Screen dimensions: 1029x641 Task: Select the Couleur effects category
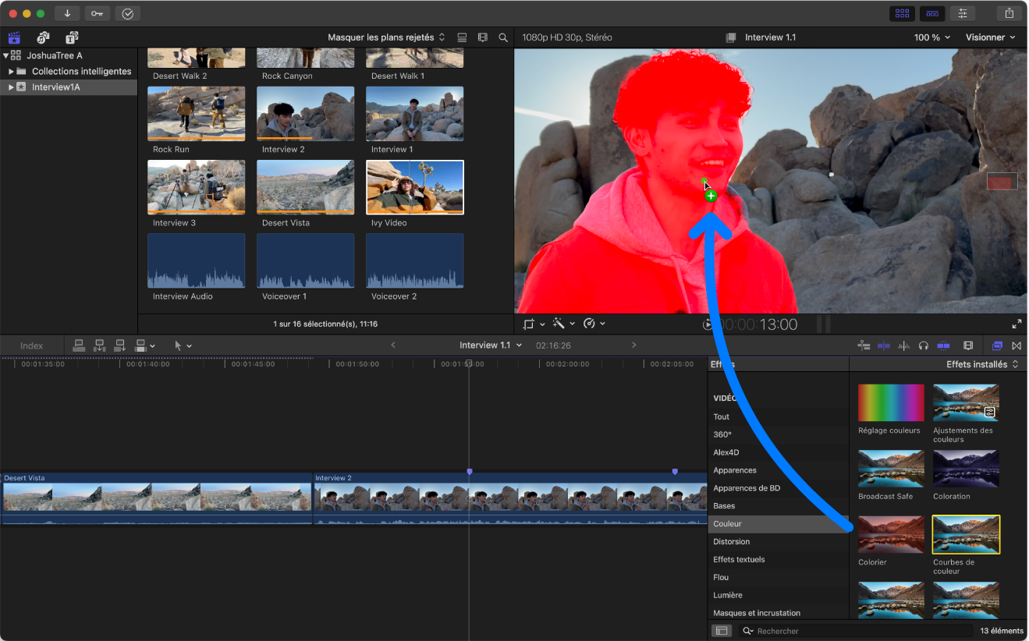tap(727, 524)
